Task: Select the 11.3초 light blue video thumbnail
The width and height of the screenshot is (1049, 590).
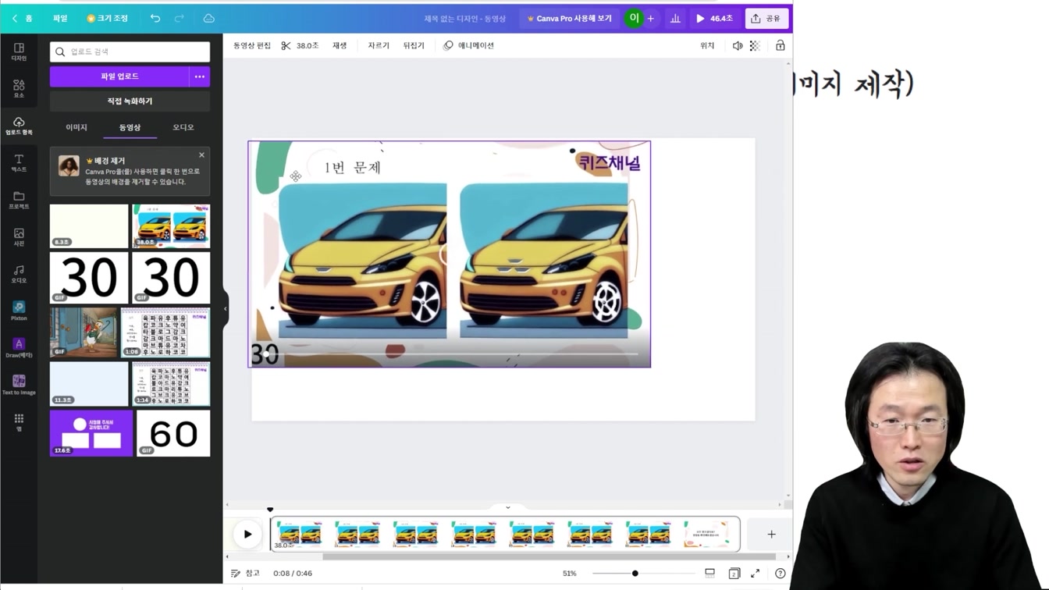Action: click(89, 384)
